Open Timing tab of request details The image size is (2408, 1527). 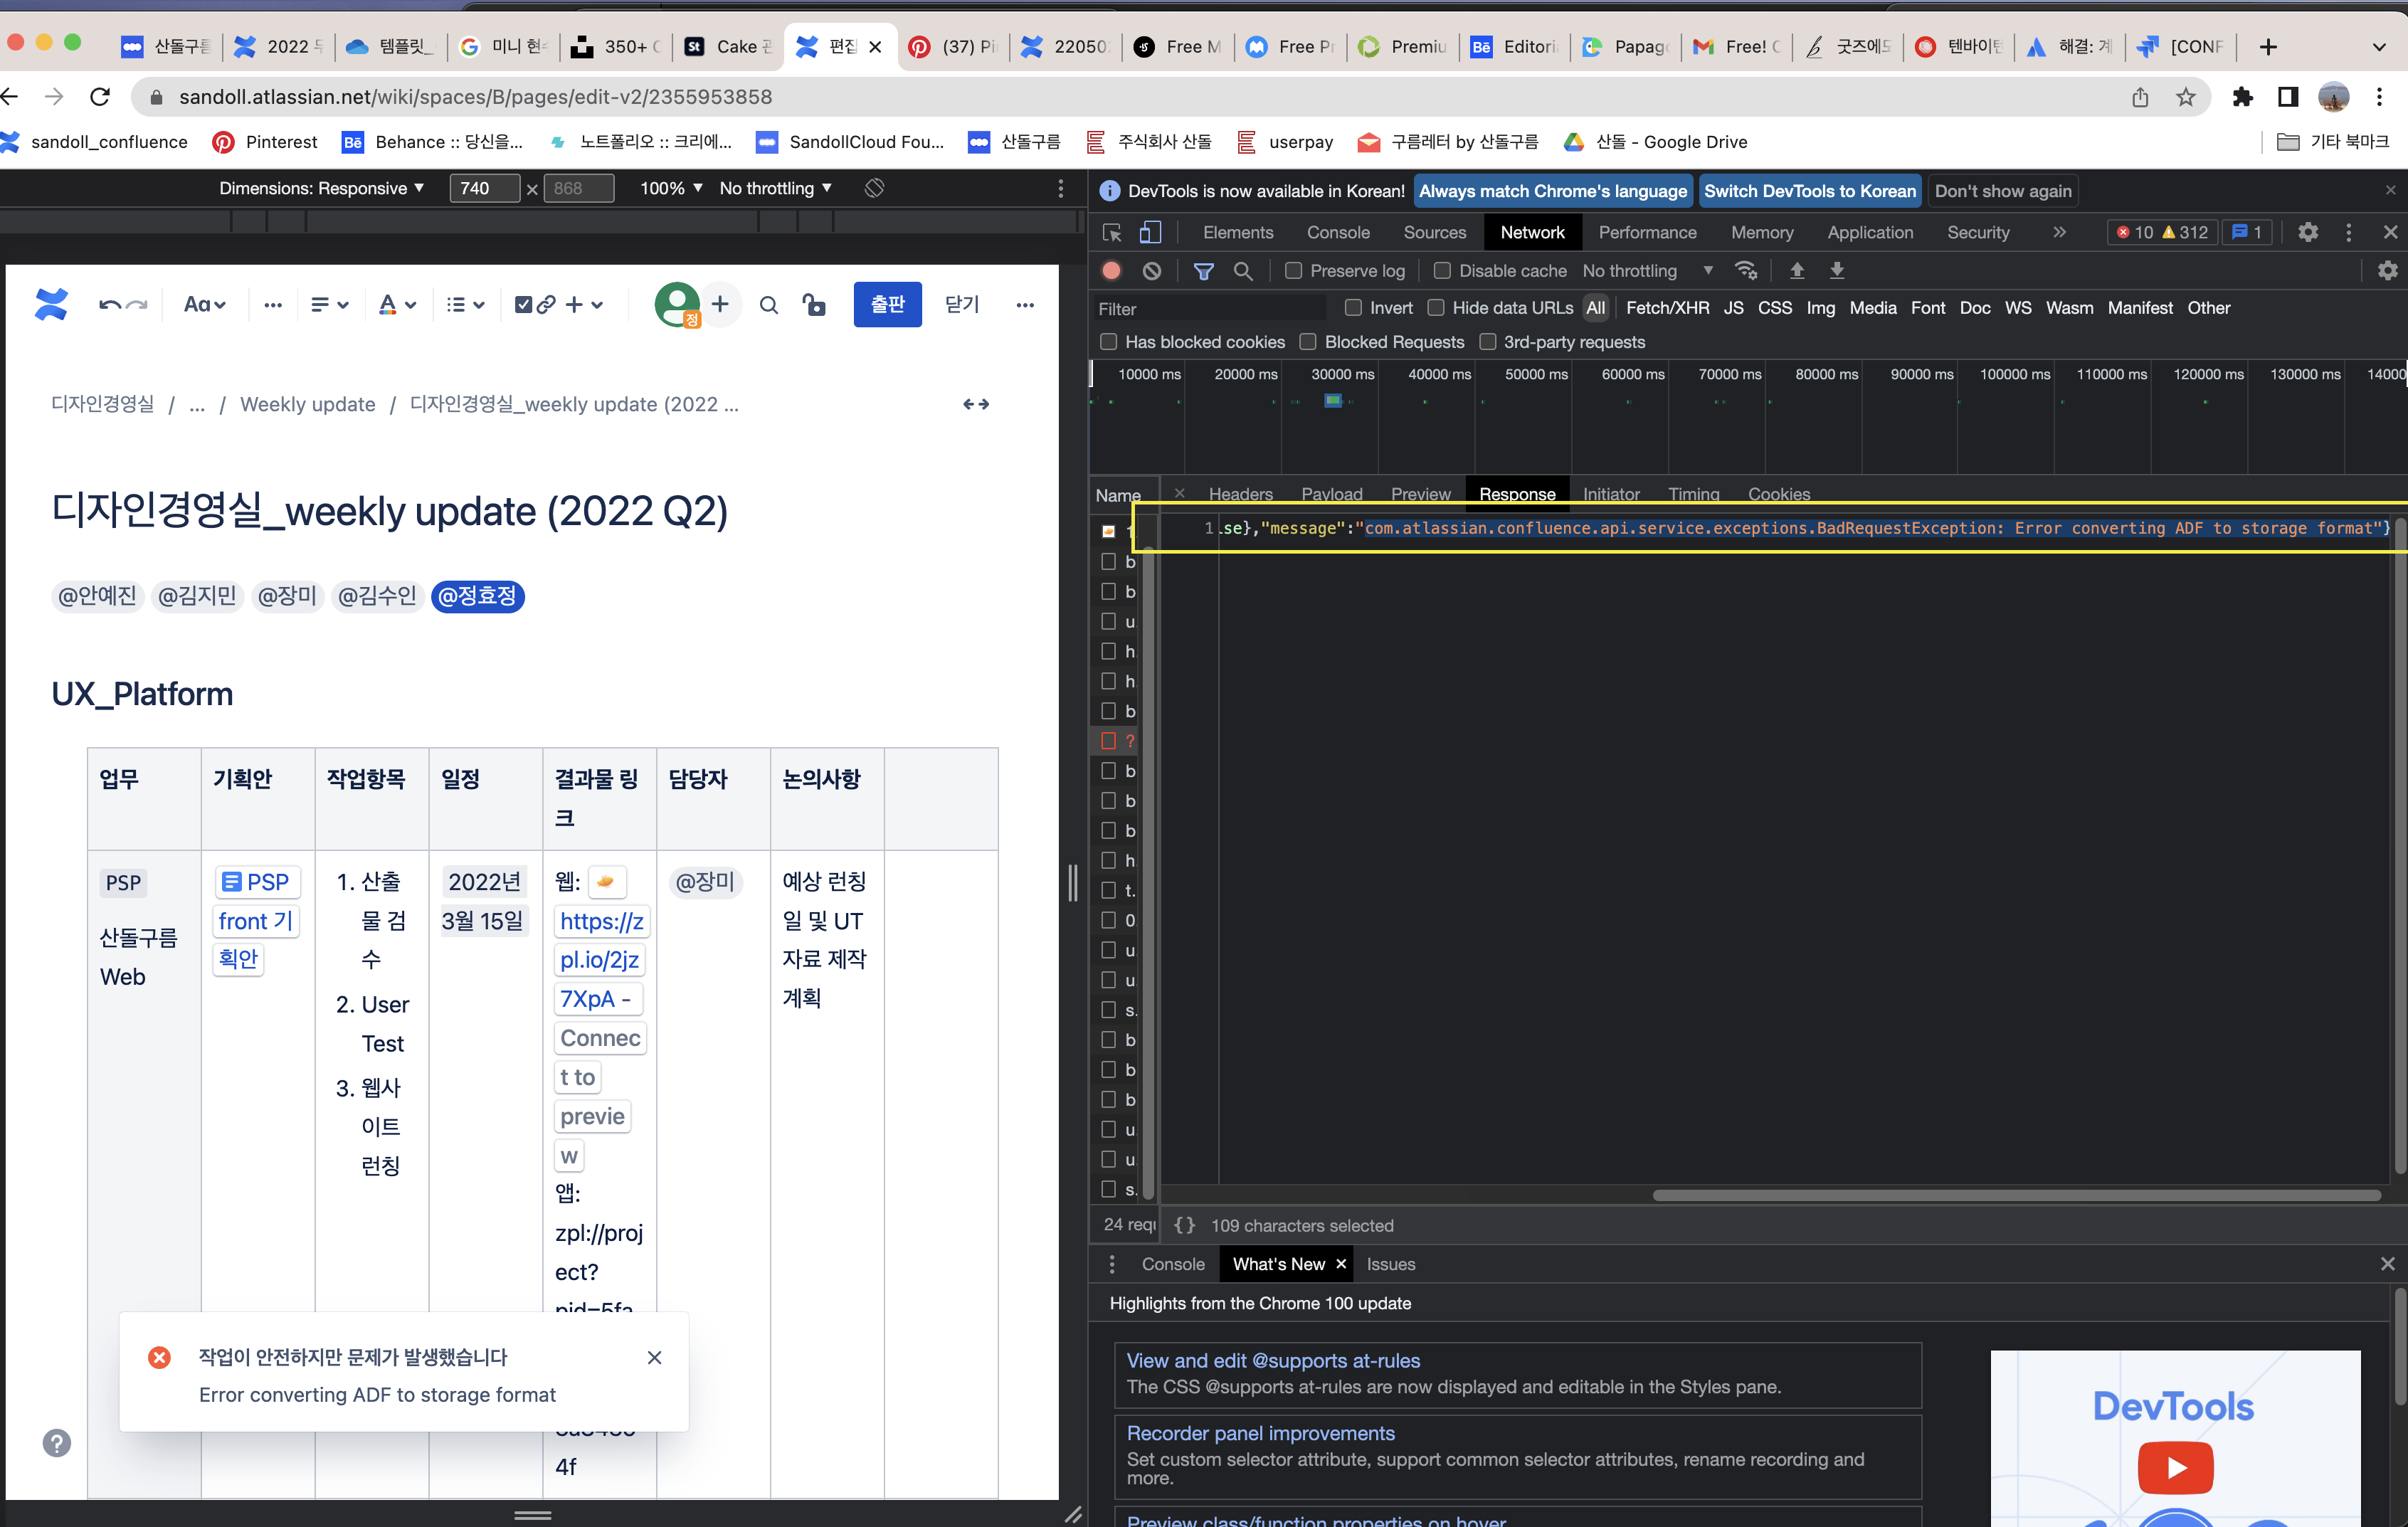coord(1693,494)
